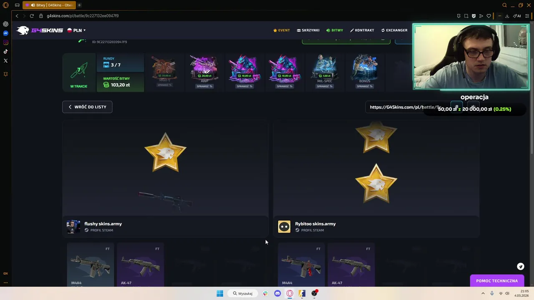
Task: Click Rybitoo's M4A4 skin card
Action: click(x=301, y=265)
